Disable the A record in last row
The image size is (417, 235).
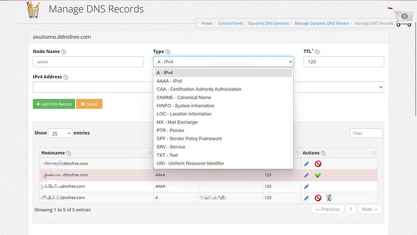pyautogui.click(x=318, y=198)
